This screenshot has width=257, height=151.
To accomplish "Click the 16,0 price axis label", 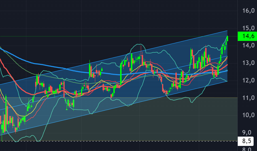I will [x=248, y=11].
